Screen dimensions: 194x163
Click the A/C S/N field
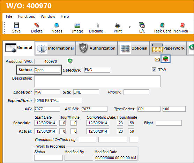(x=95, y=109)
